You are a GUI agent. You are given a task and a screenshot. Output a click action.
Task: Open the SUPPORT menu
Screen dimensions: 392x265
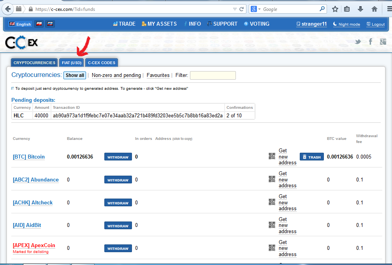[x=222, y=24]
